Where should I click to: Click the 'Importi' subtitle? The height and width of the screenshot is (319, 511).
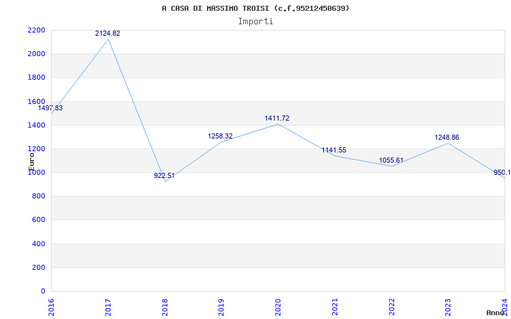pyautogui.click(x=256, y=22)
